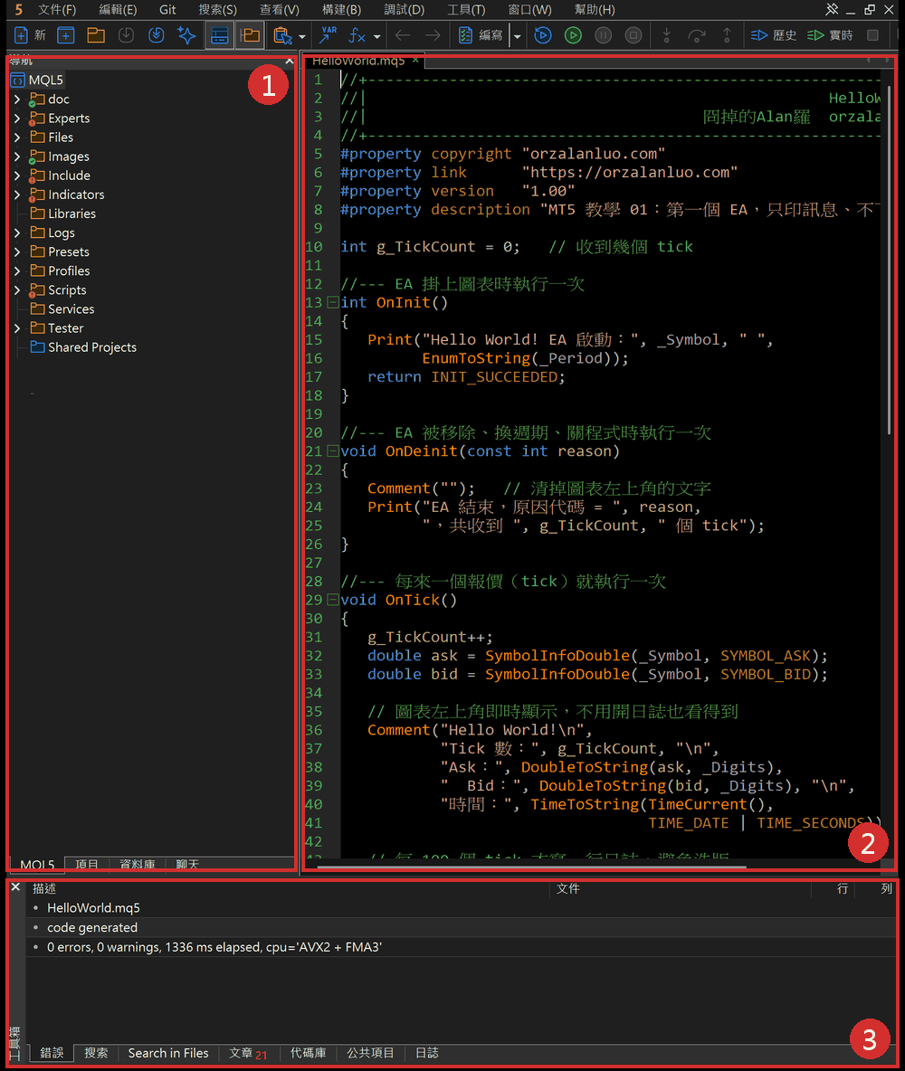Expand the doc folder in navigator
This screenshot has width=905, height=1071.
[x=17, y=99]
